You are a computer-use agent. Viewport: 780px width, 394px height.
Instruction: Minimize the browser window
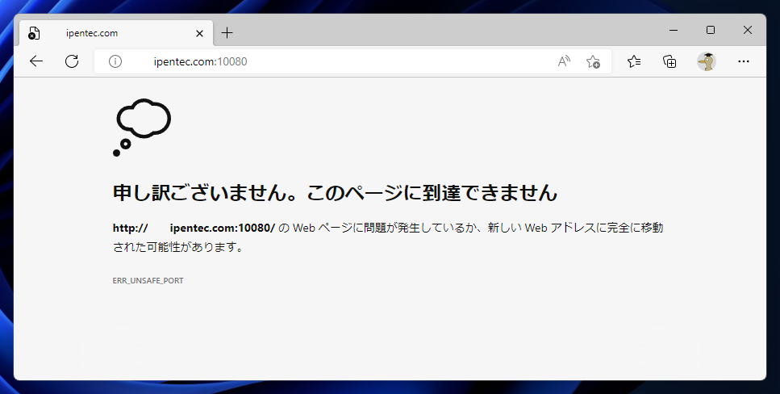tap(674, 30)
